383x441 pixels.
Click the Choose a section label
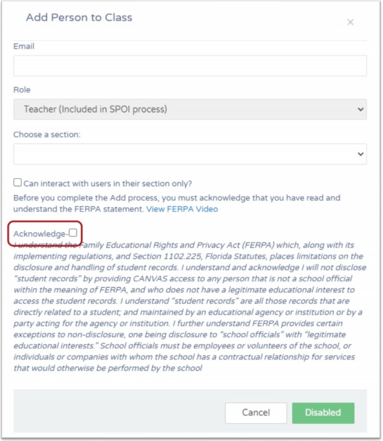47,134
